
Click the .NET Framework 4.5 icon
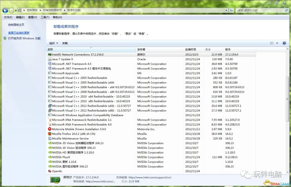50,64
